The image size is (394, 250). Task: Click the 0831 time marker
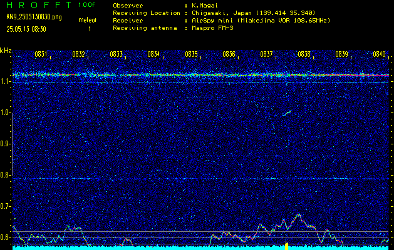[x=41, y=54]
